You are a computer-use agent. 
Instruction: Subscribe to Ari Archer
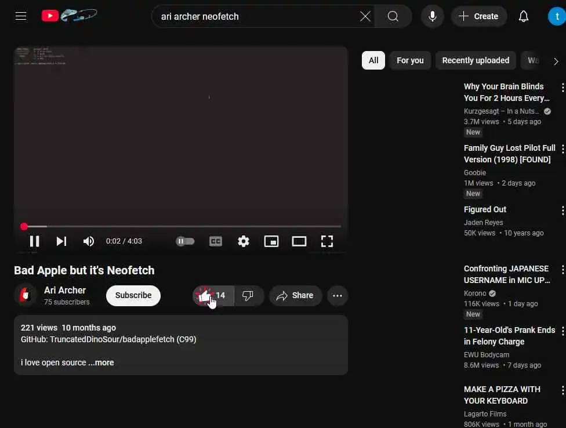pyautogui.click(x=133, y=295)
